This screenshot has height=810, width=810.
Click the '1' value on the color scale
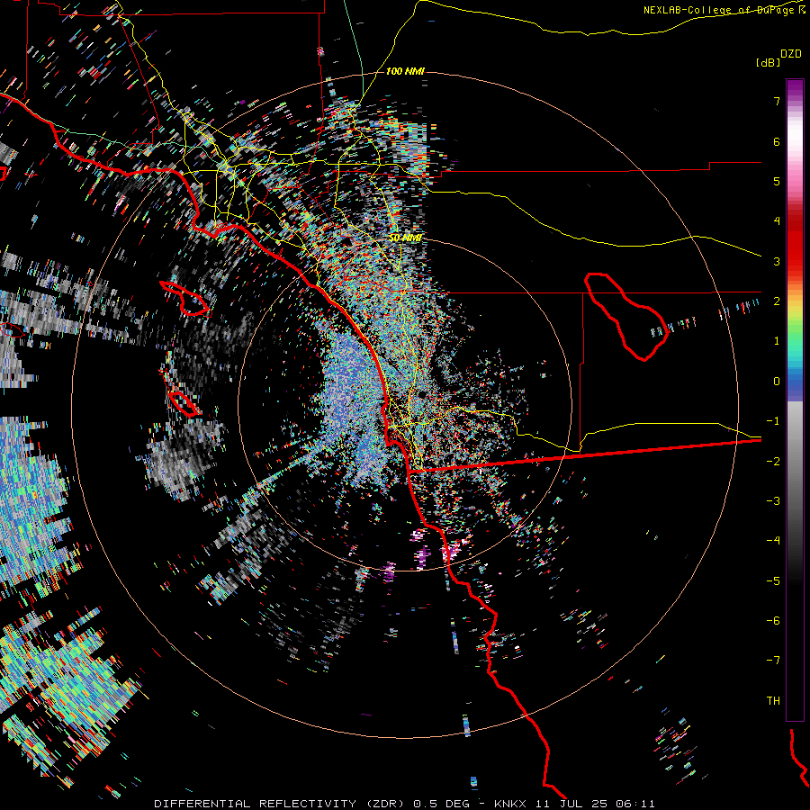tap(777, 341)
